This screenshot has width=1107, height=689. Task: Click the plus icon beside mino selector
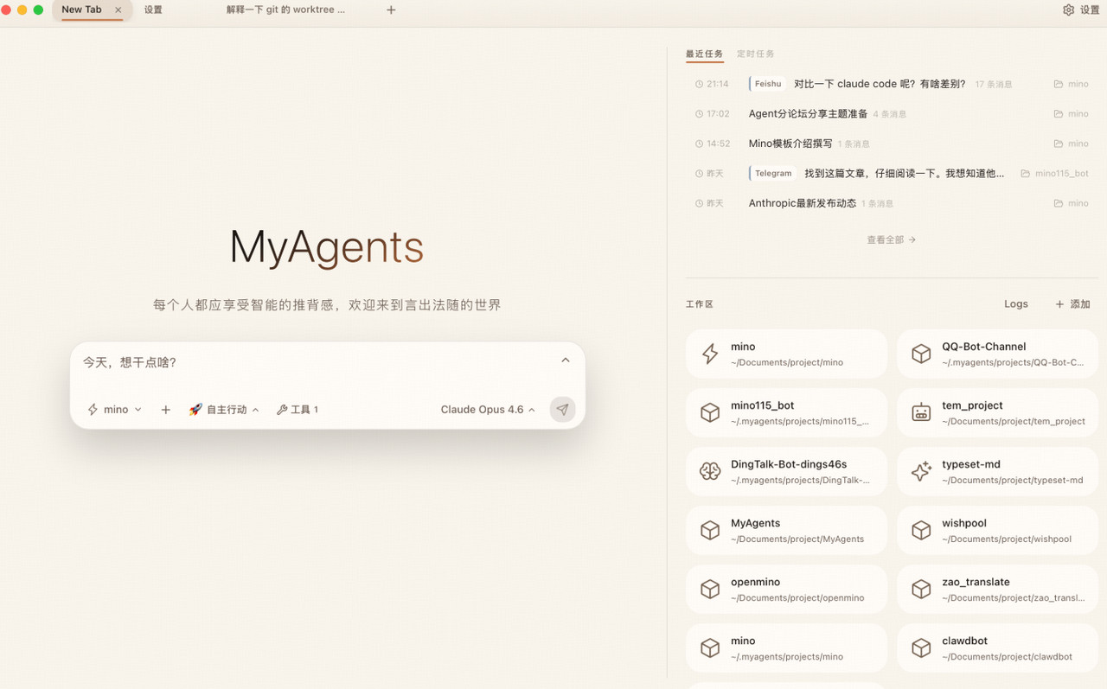click(166, 410)
